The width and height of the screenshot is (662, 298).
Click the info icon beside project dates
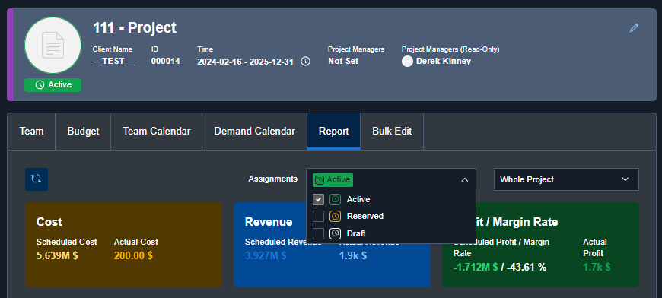[x=305, y=62]
